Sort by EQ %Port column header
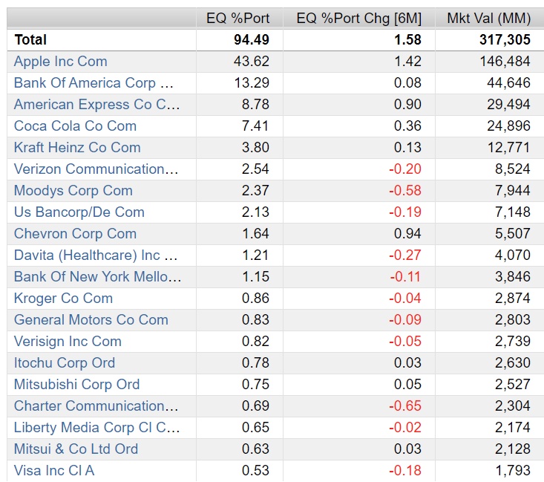 coord(237,19)
